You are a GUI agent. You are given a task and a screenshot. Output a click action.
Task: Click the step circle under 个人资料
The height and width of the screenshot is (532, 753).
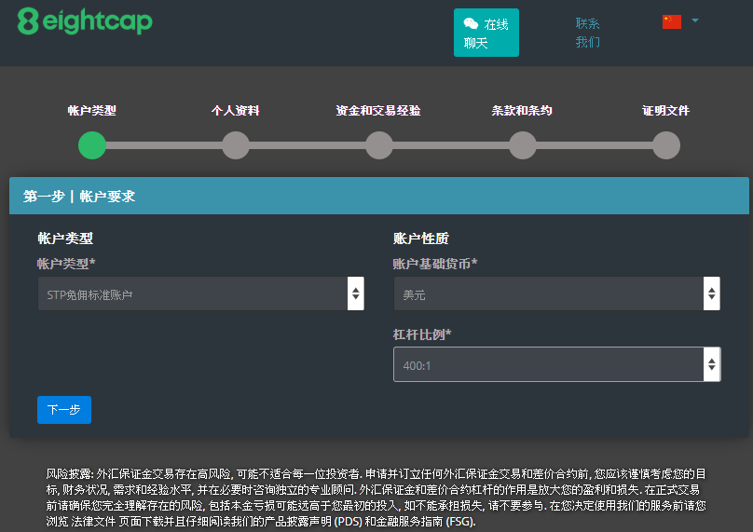[236, 145]
